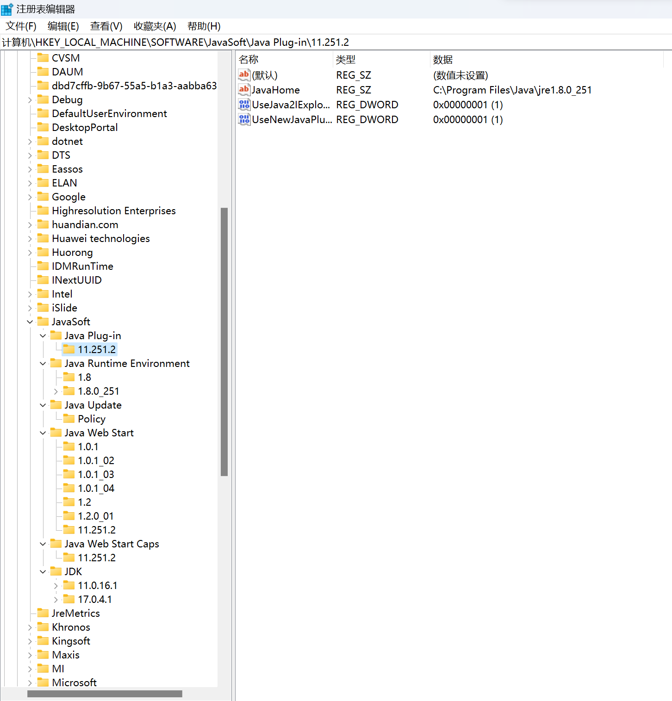Click the Java Web Start Caps folder icon
672x701 pixels.
[x=56, y=544]
